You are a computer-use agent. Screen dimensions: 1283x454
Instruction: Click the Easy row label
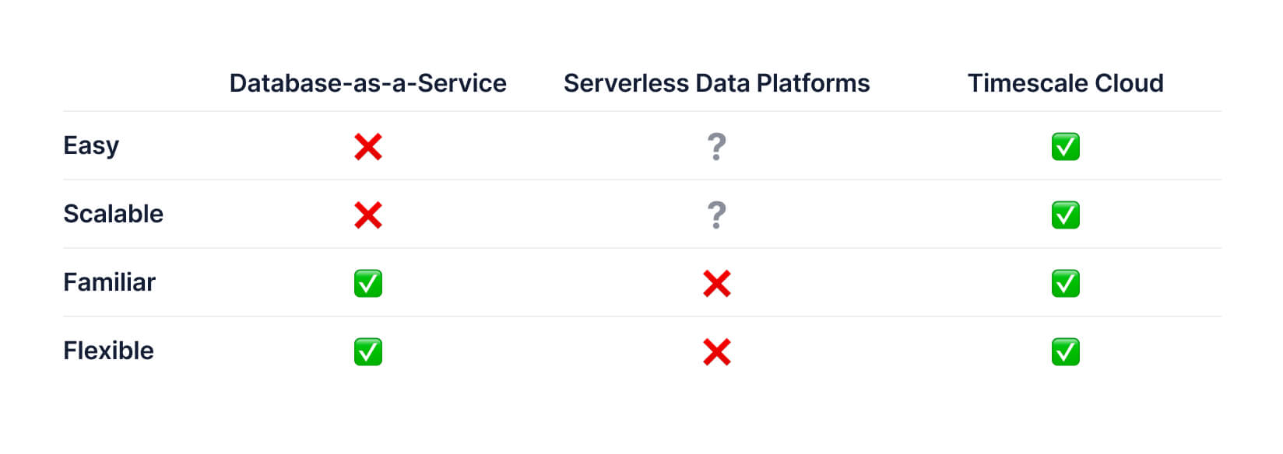(x=91, y=146)
